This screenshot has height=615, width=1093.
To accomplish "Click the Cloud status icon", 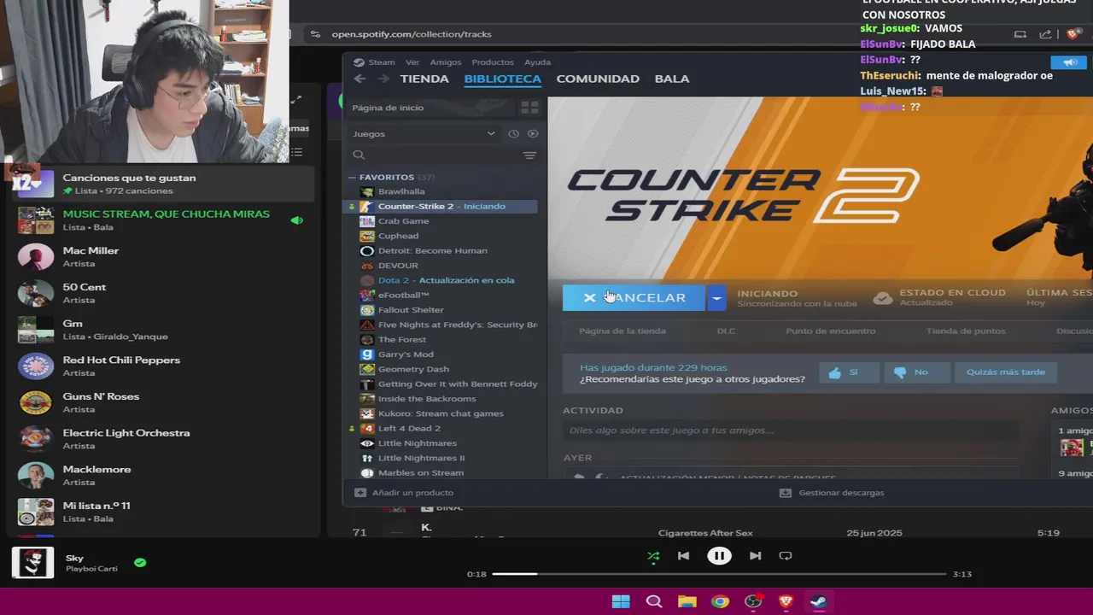I will [883, 298].
